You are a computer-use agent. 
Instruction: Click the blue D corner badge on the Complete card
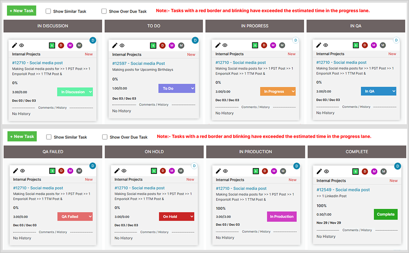397,166
